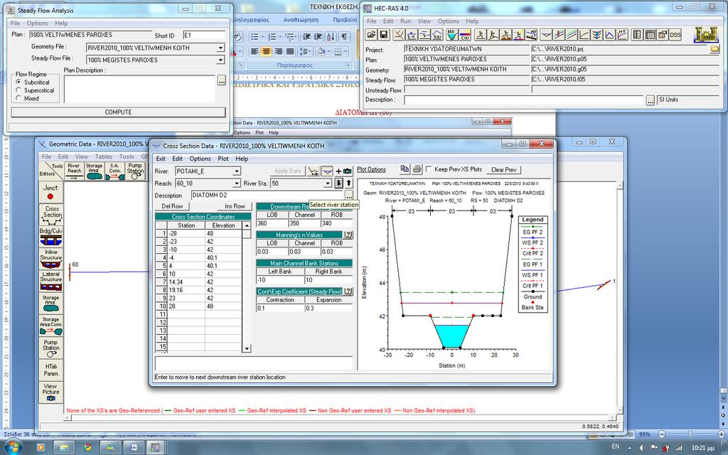
Task: Click the ellipsis button beside Plan Description
Action: tap(222, 80)
